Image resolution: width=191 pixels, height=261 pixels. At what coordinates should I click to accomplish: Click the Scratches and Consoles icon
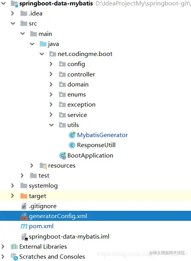click(x=14, y=257)
